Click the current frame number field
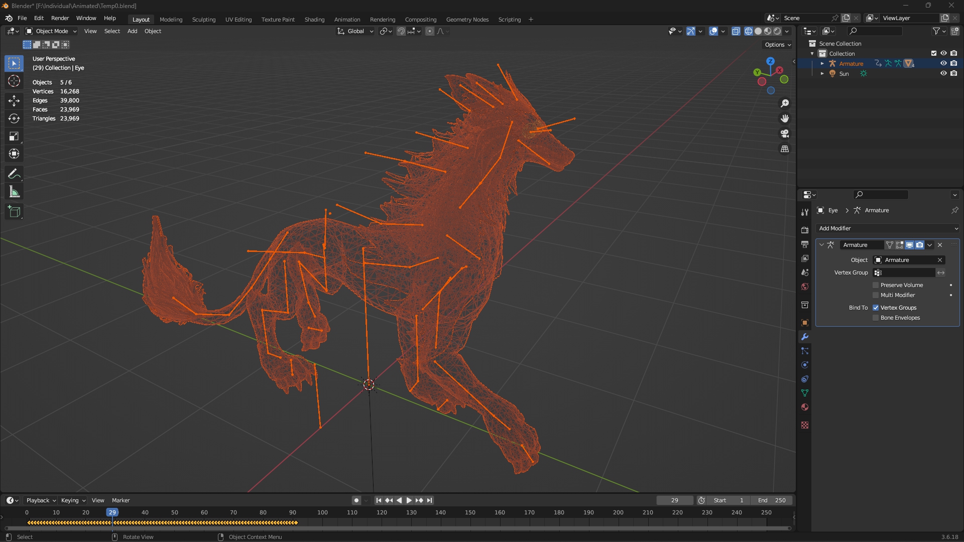 (674, 500)
